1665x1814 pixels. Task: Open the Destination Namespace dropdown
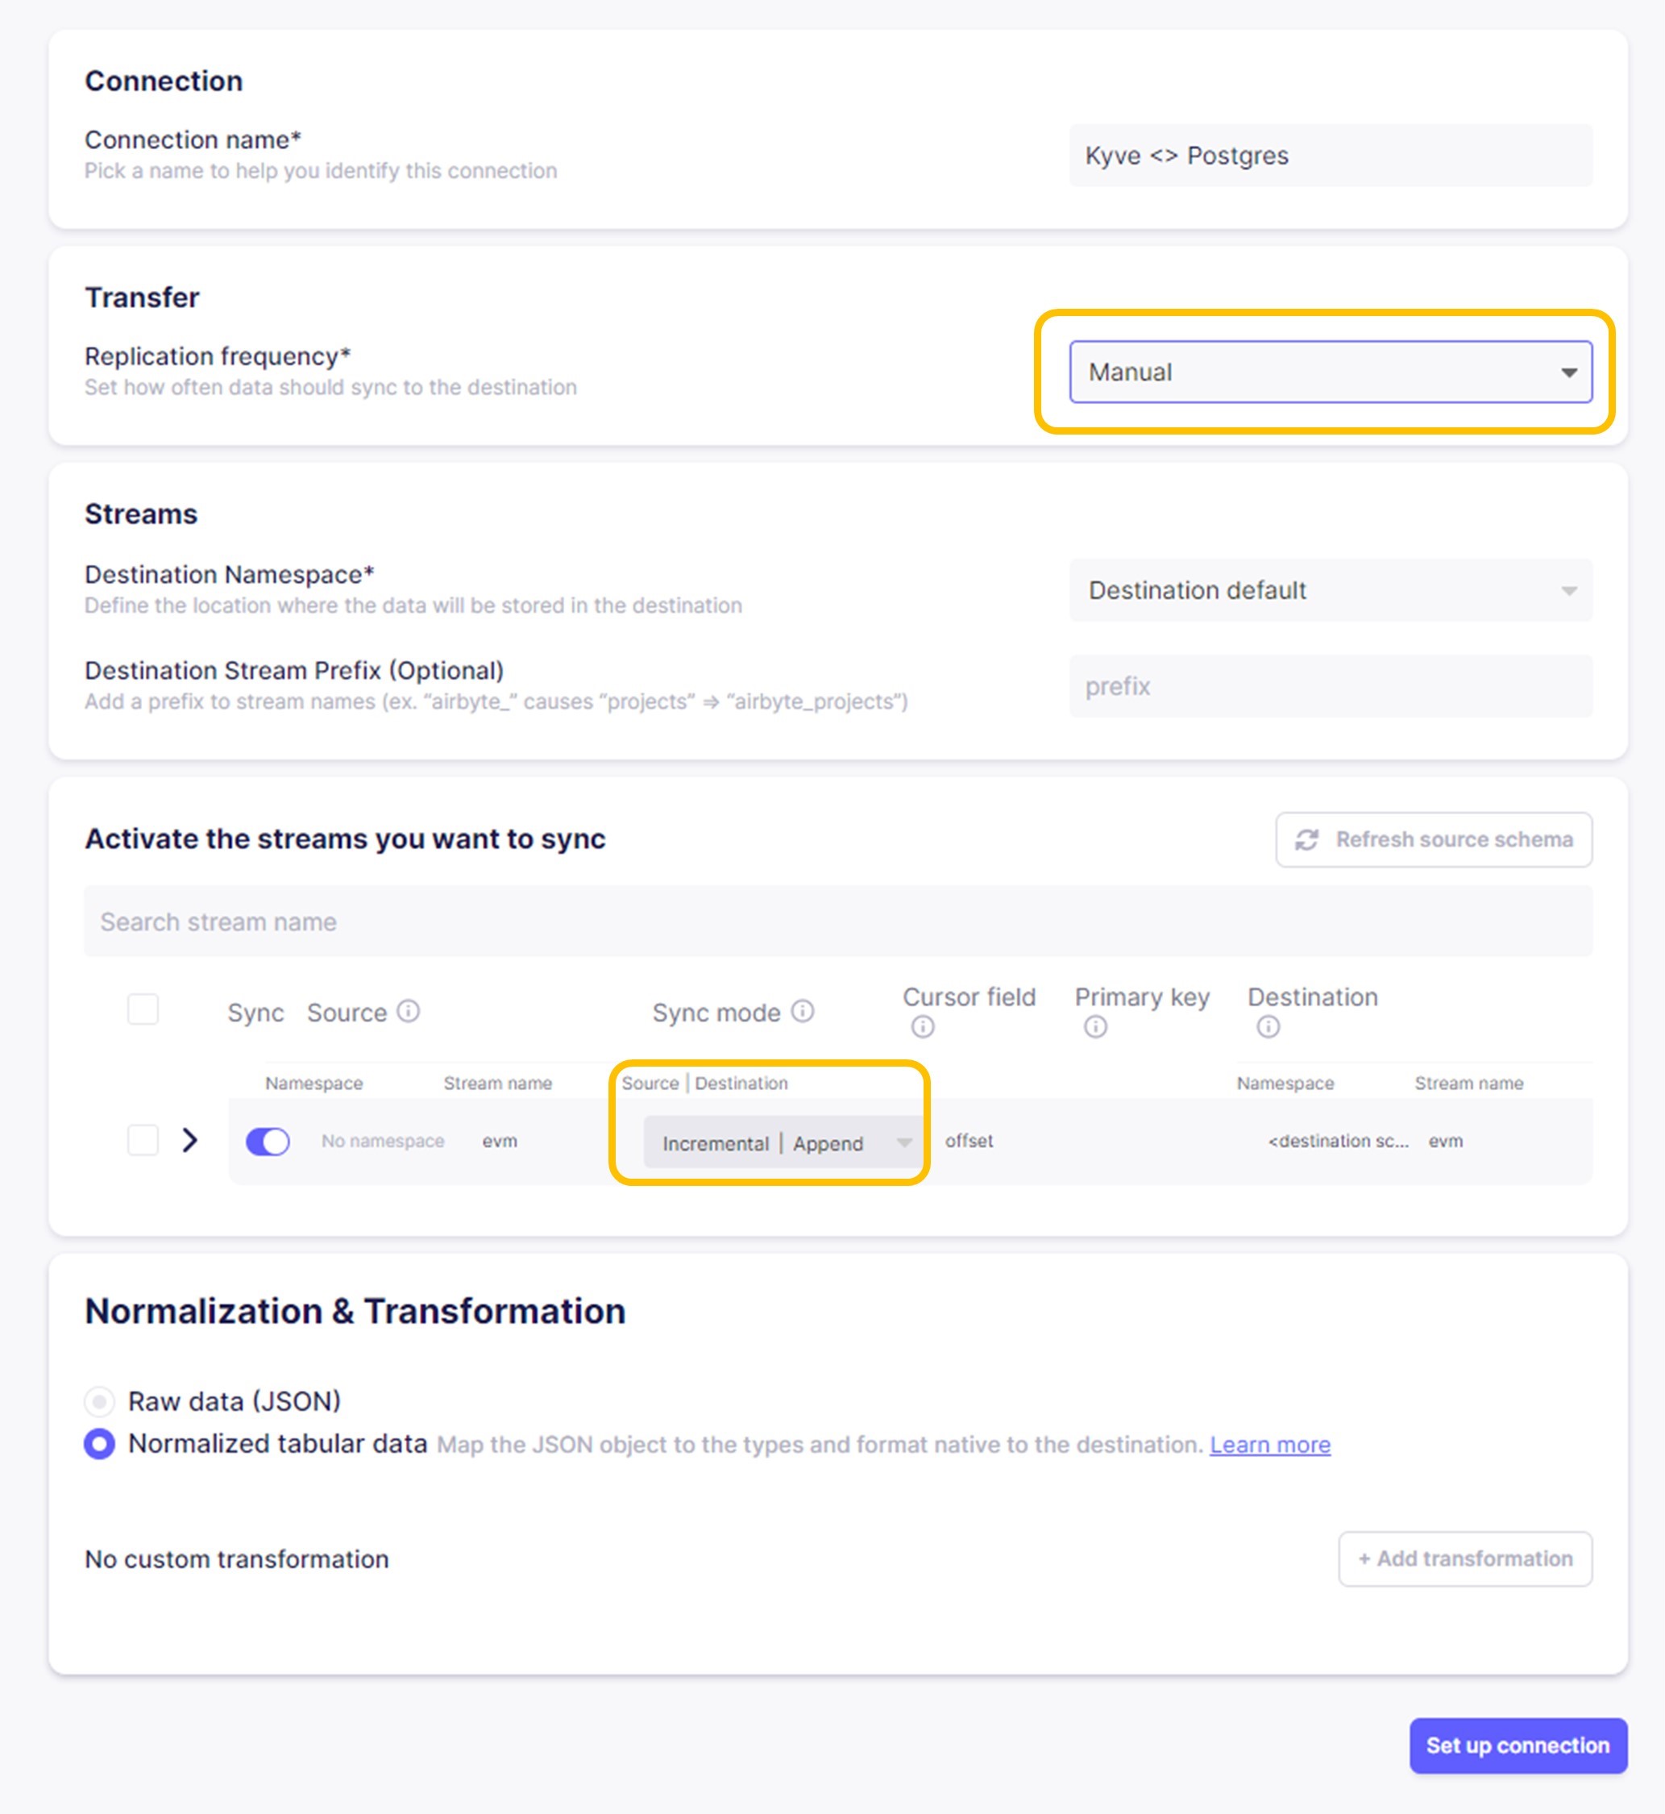point(1330,590)
